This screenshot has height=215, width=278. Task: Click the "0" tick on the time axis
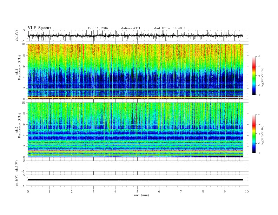(28, 191)
